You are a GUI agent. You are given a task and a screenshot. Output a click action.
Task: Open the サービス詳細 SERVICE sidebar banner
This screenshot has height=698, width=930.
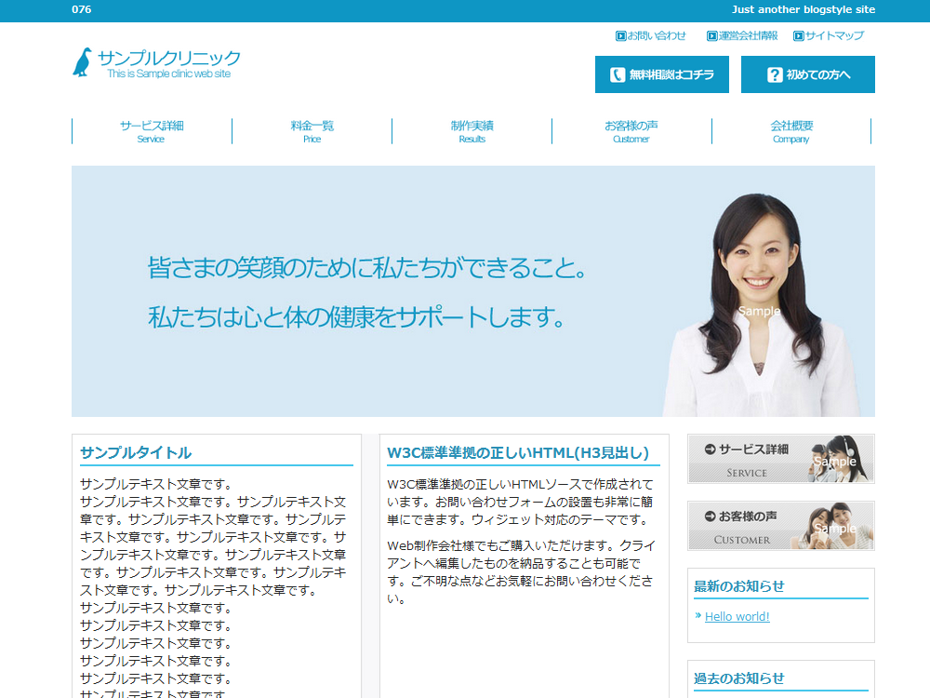(781, 459)
